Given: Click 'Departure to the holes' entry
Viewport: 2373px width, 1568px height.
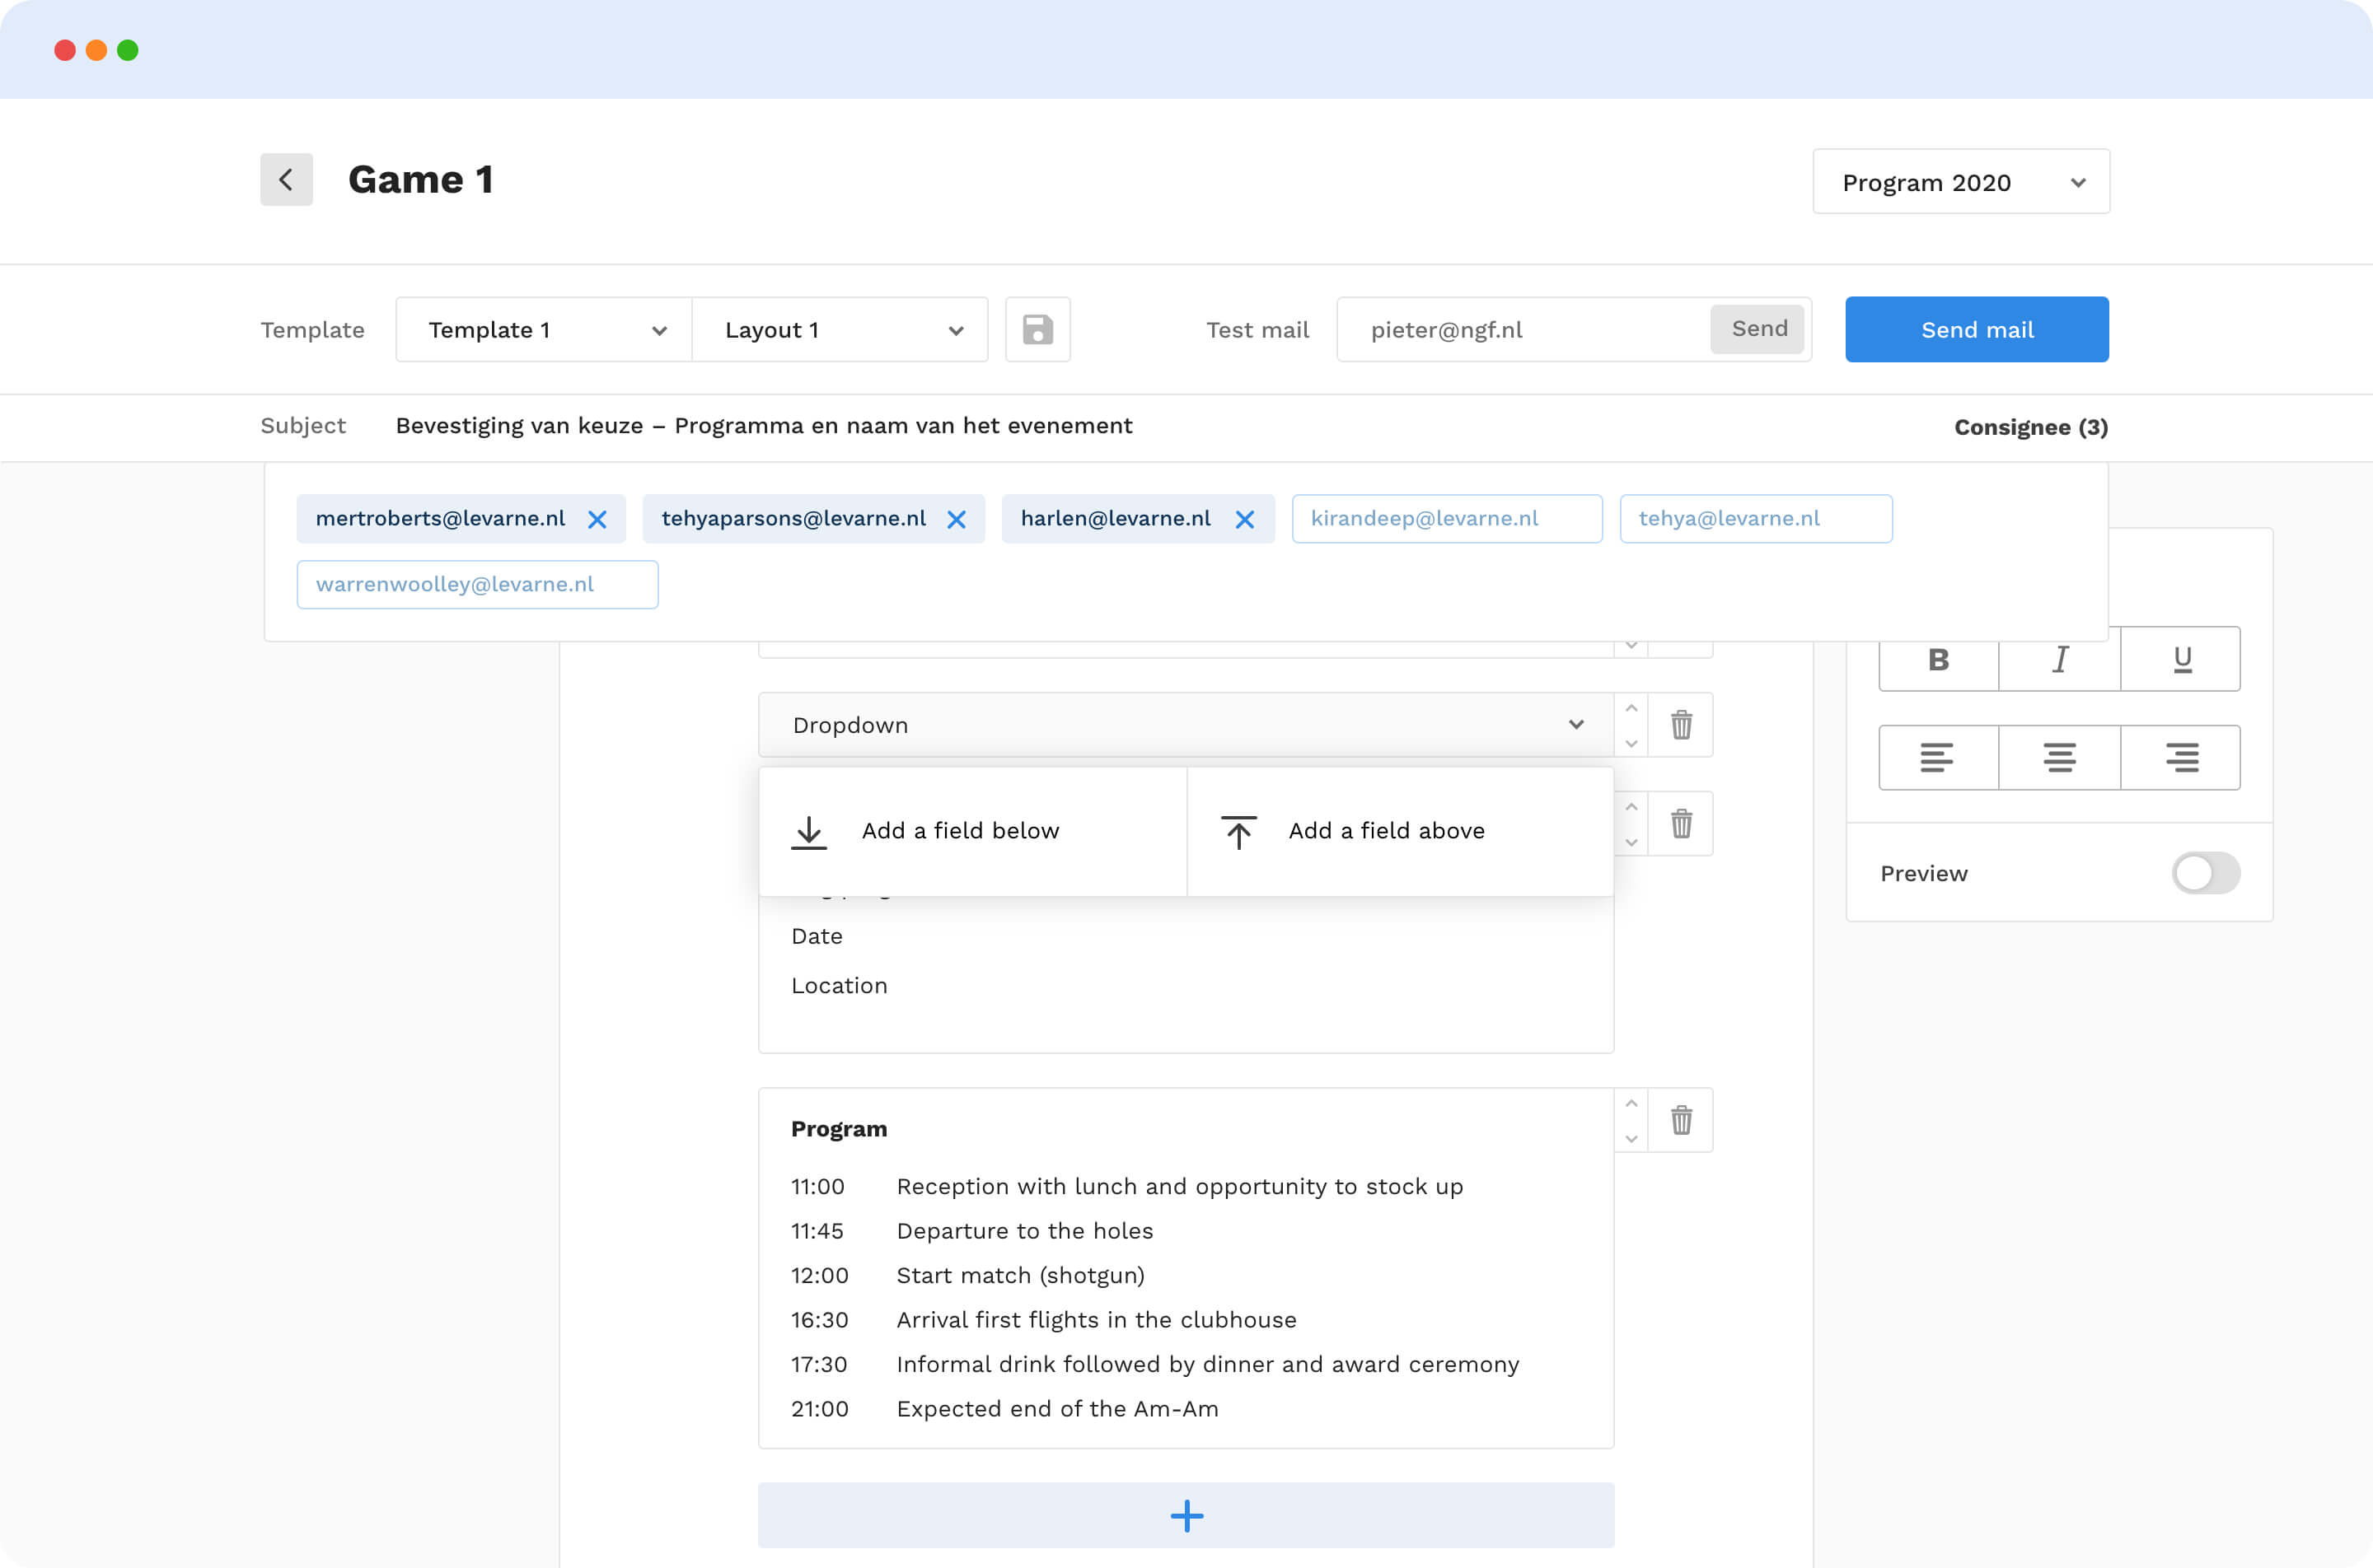Looking at the screenshot, I should pyautogui.click(x=1024, y=1231).
